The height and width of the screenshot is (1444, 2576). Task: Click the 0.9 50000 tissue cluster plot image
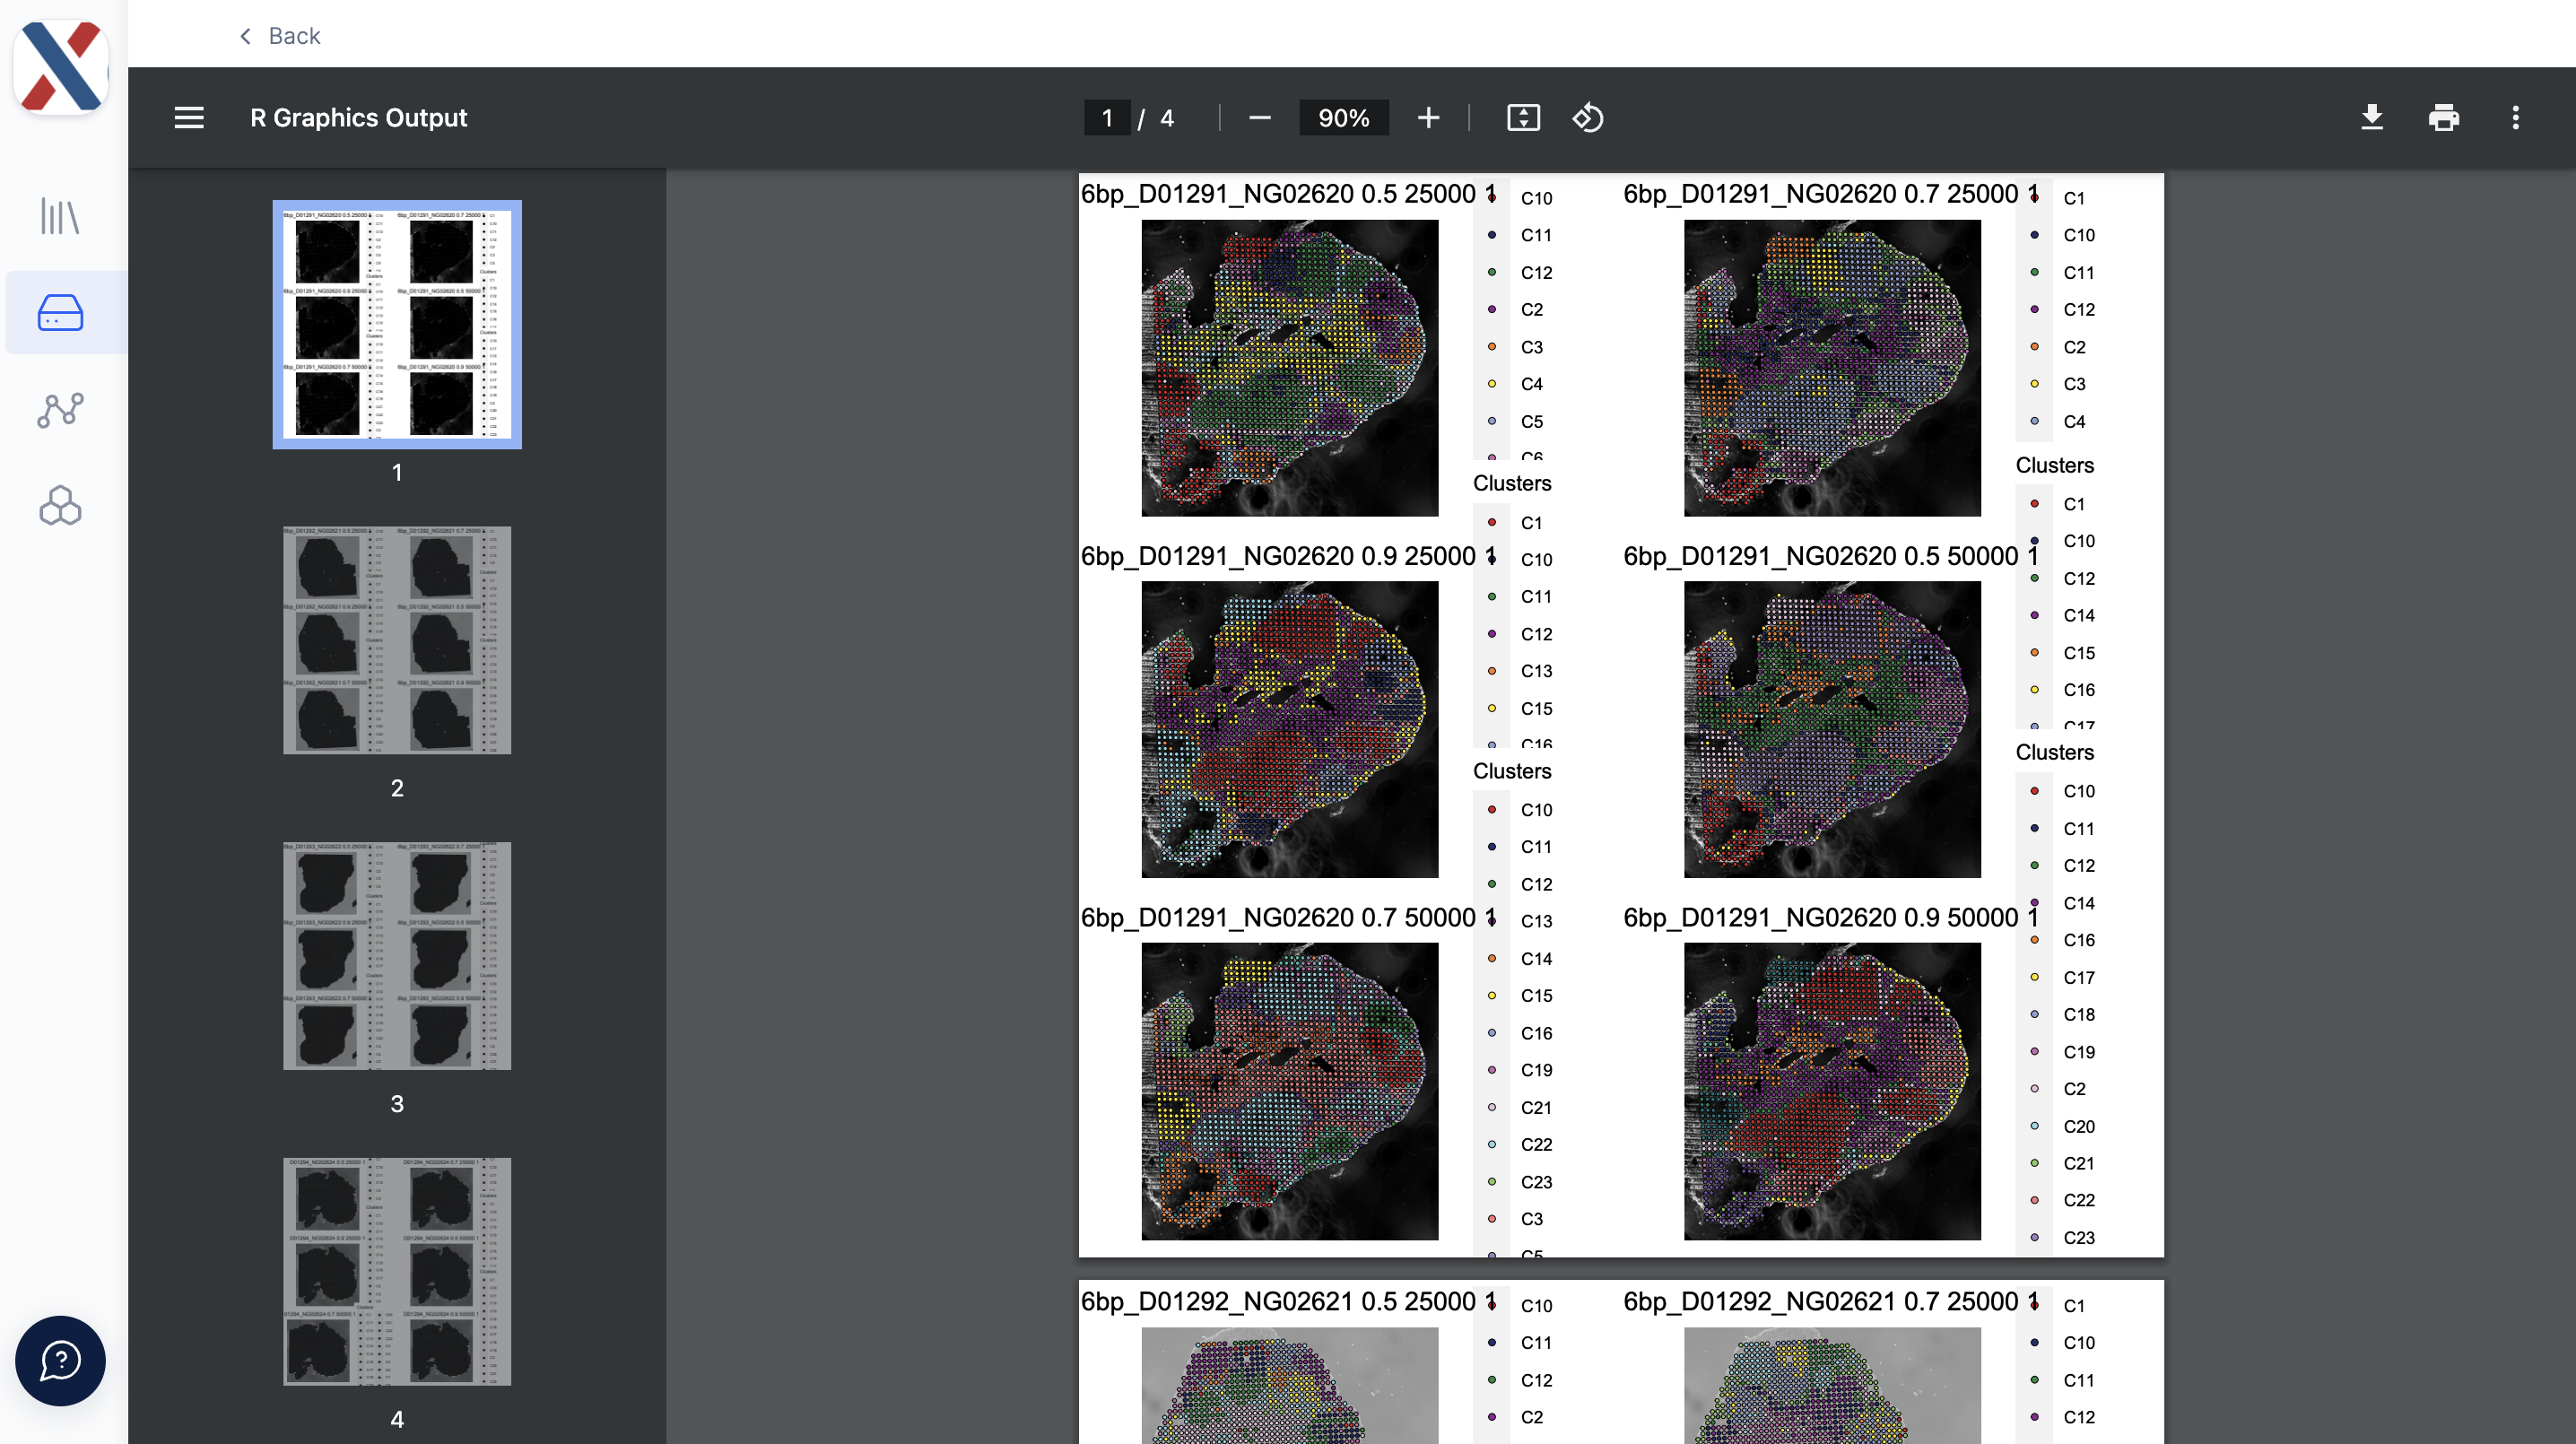[1832, 1092]
